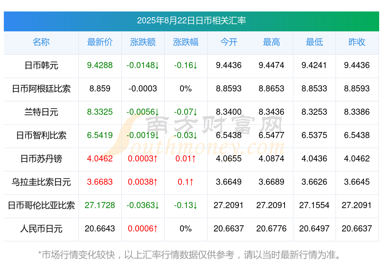The width and height of the screenshot is (383, 267).
Task: Select high value 3.6689
Action: [x=272, y=182]
